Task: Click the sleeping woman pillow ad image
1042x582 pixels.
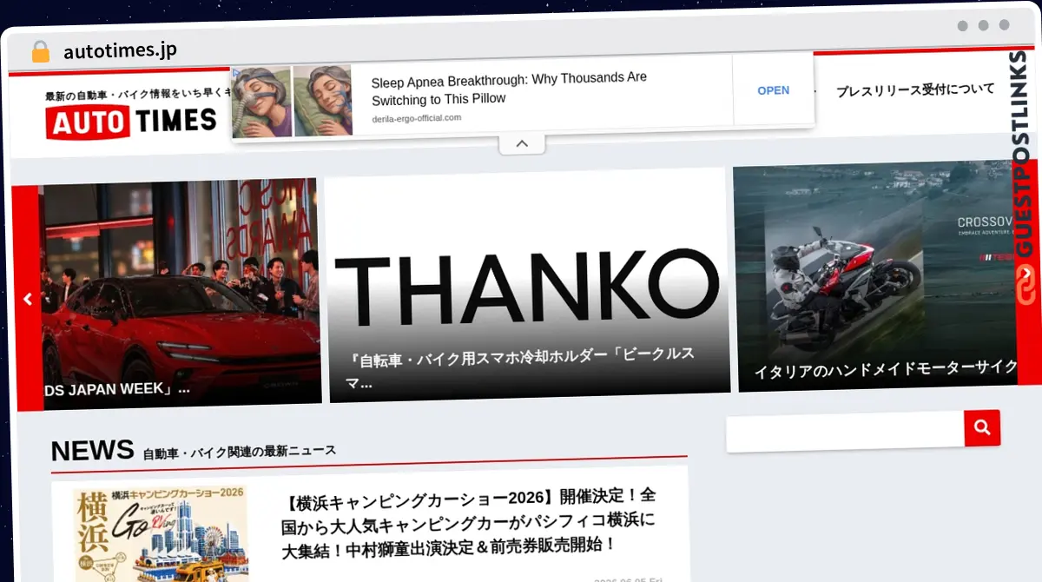Action: [322, 102]
